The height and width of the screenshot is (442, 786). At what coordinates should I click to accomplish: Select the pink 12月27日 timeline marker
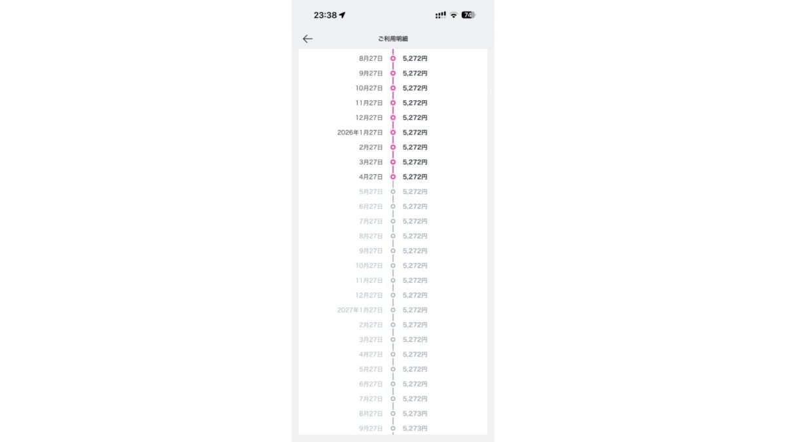393,118
